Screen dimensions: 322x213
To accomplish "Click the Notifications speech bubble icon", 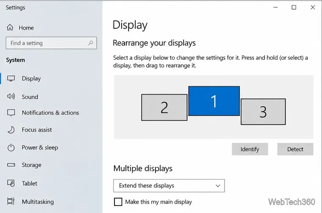I will pyautogui.click(x=11, y=113).
